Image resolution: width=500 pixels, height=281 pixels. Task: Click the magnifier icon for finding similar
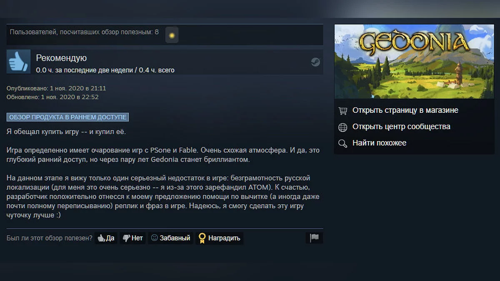click(342, 143)
